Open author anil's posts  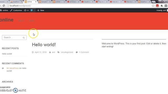point(54,52)
